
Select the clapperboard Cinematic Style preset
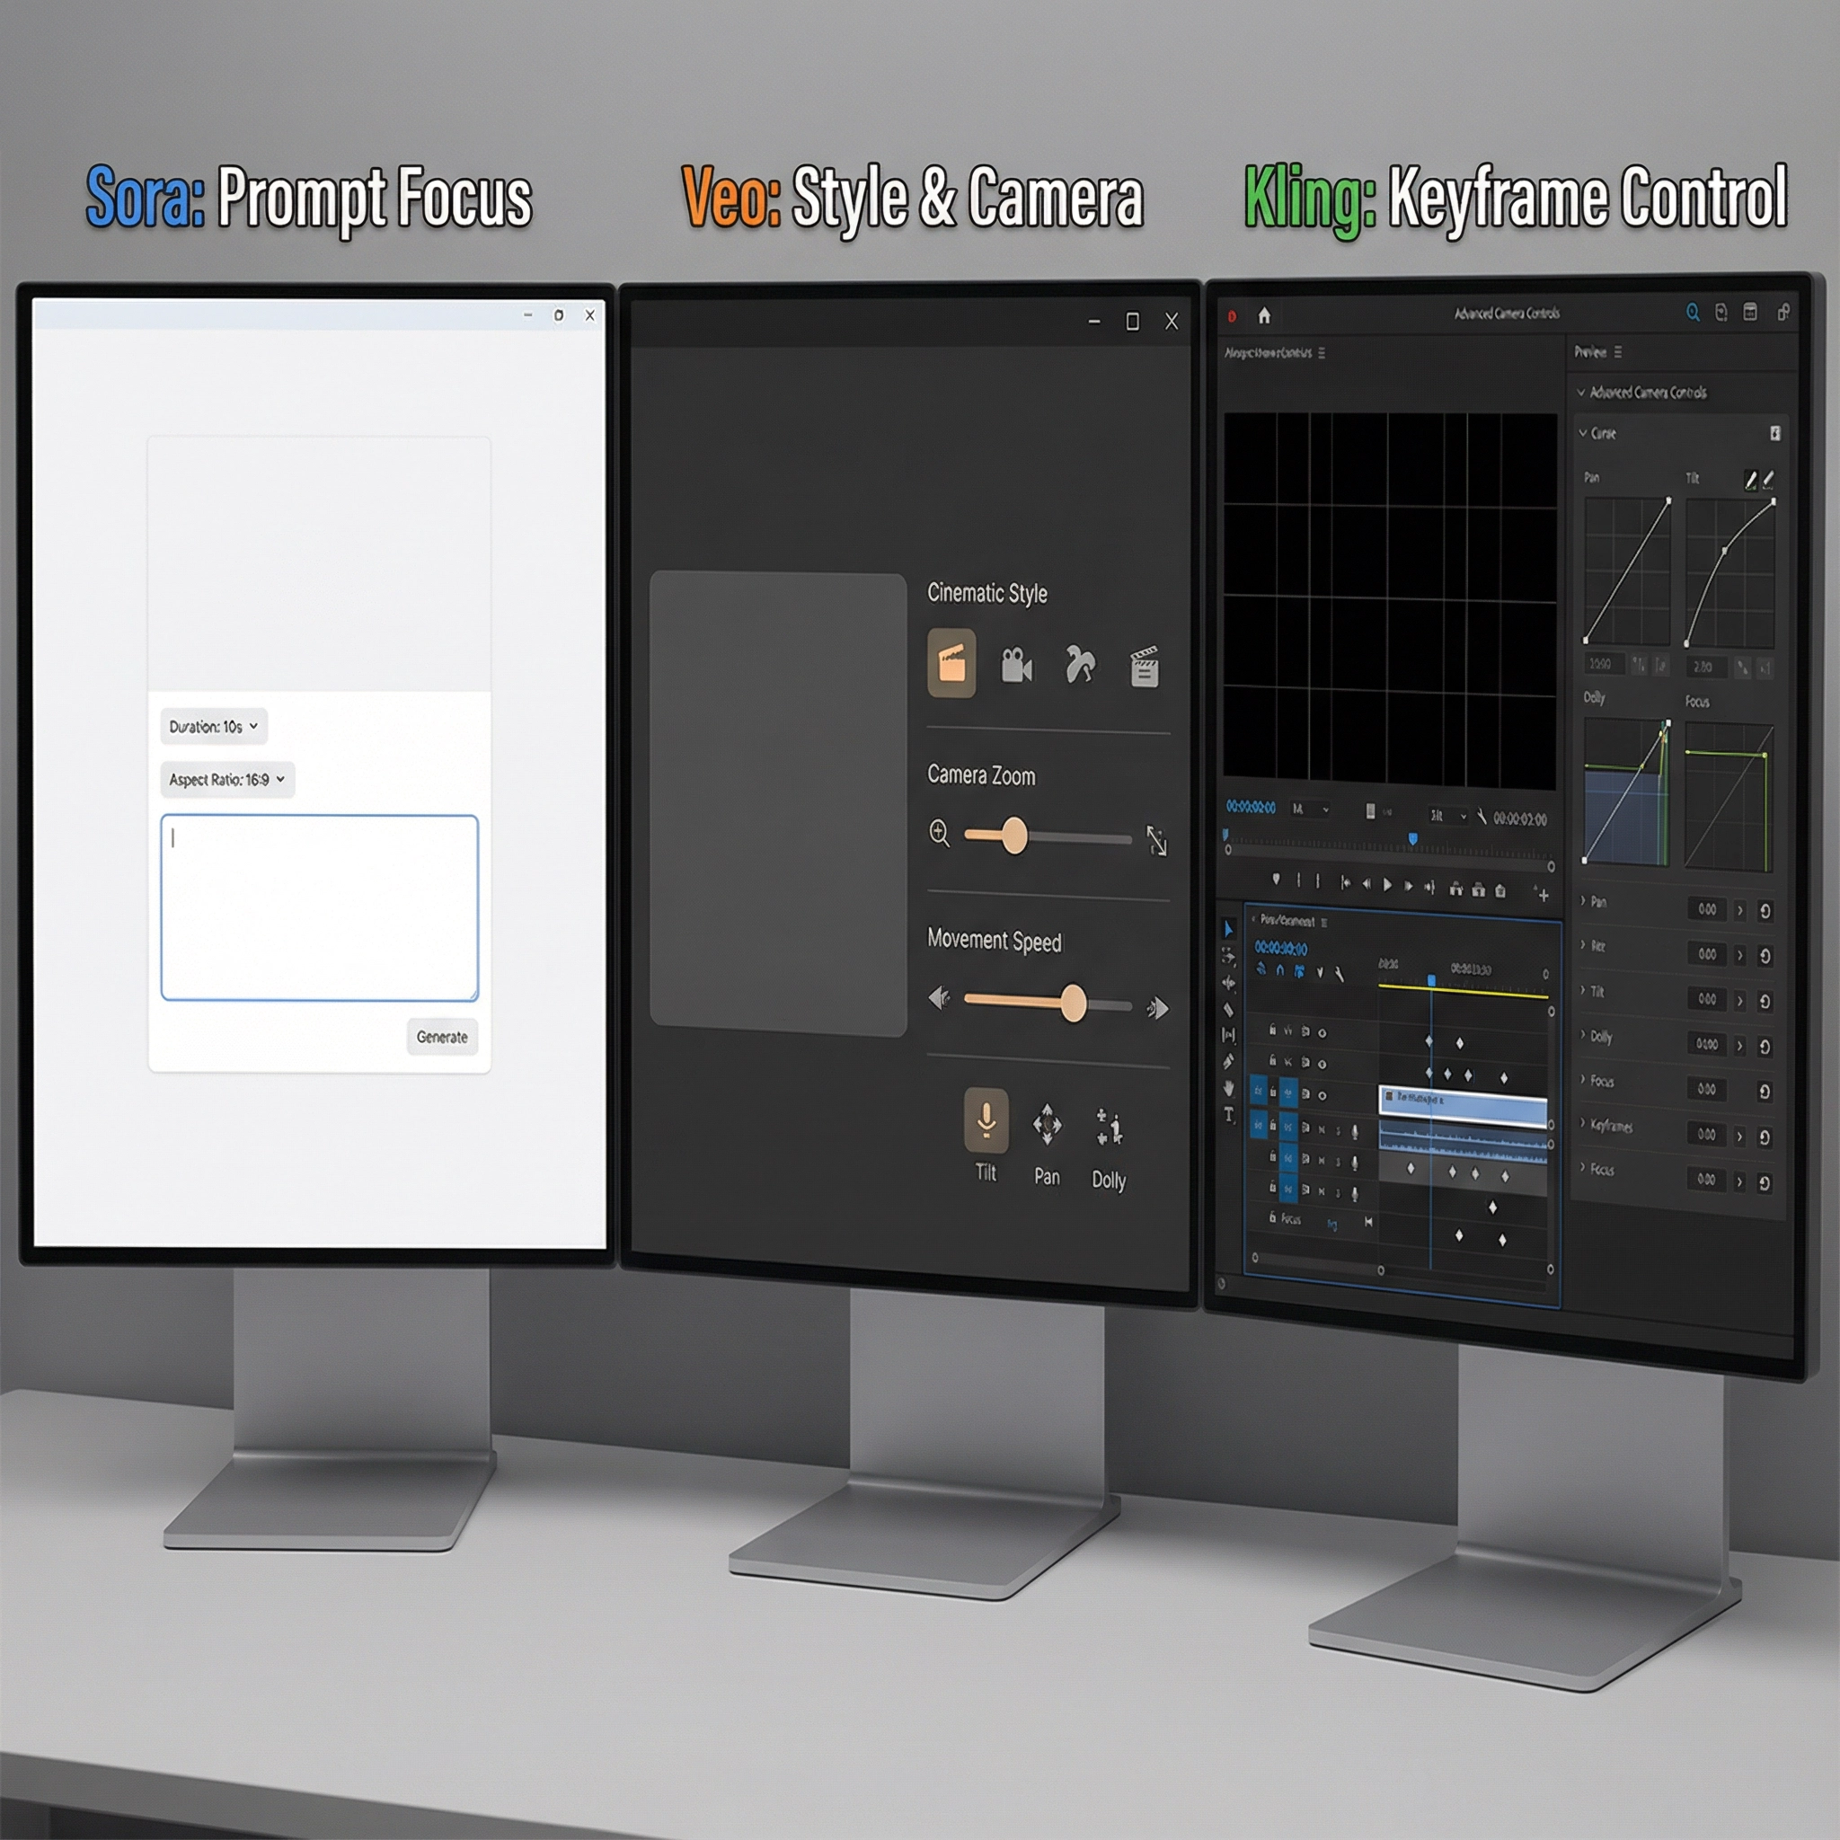pos(952,665)
